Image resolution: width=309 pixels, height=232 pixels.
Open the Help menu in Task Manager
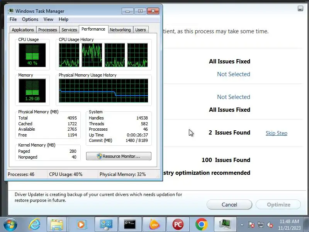[63, 19]
